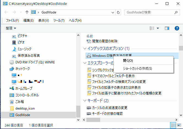Click the Back navigation arrow

tap(6, 12)
